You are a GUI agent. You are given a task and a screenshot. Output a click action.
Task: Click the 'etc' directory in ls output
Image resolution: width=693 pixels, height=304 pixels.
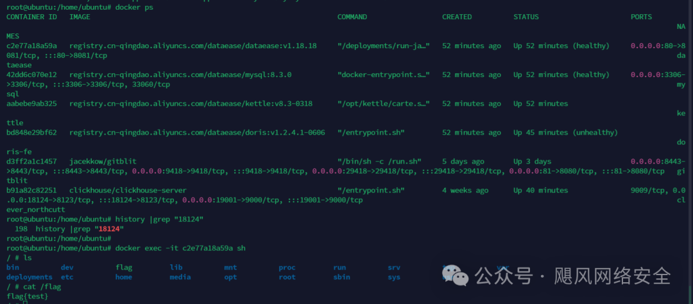pos(67,277)
